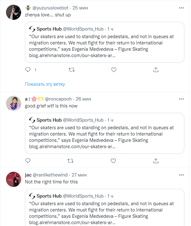Like the yuzuruslovebot tweet
The height and width of the screenshot is (226, 191).
pos(114,70)
